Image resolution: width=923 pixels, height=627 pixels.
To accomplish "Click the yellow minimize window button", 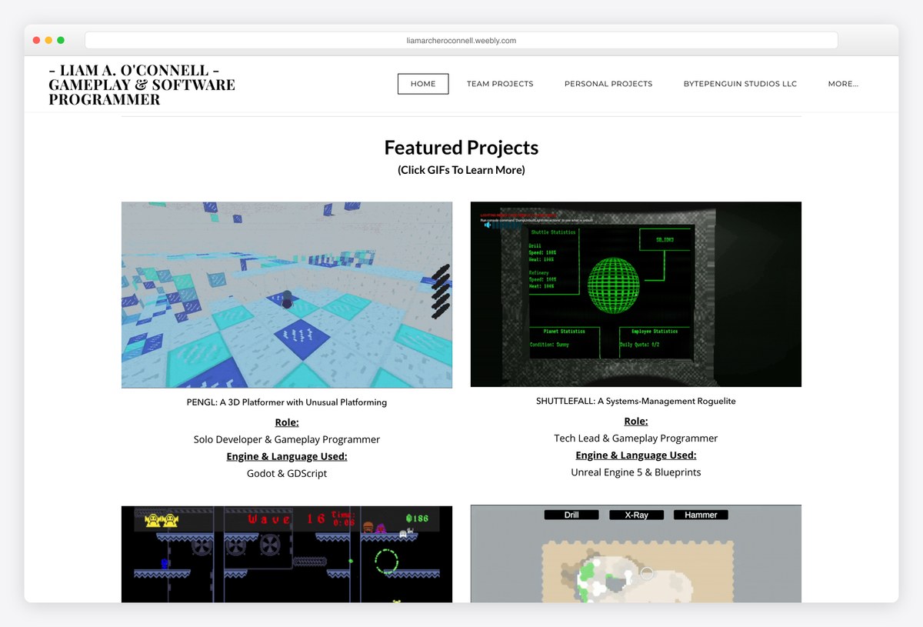I will pos(48,40).
